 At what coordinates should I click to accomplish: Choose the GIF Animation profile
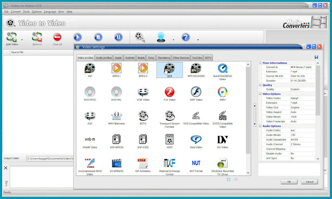[x=143, y=163]
